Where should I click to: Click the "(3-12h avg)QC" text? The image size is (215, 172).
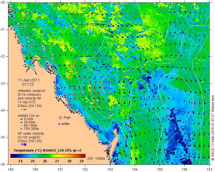click(29, 137)
